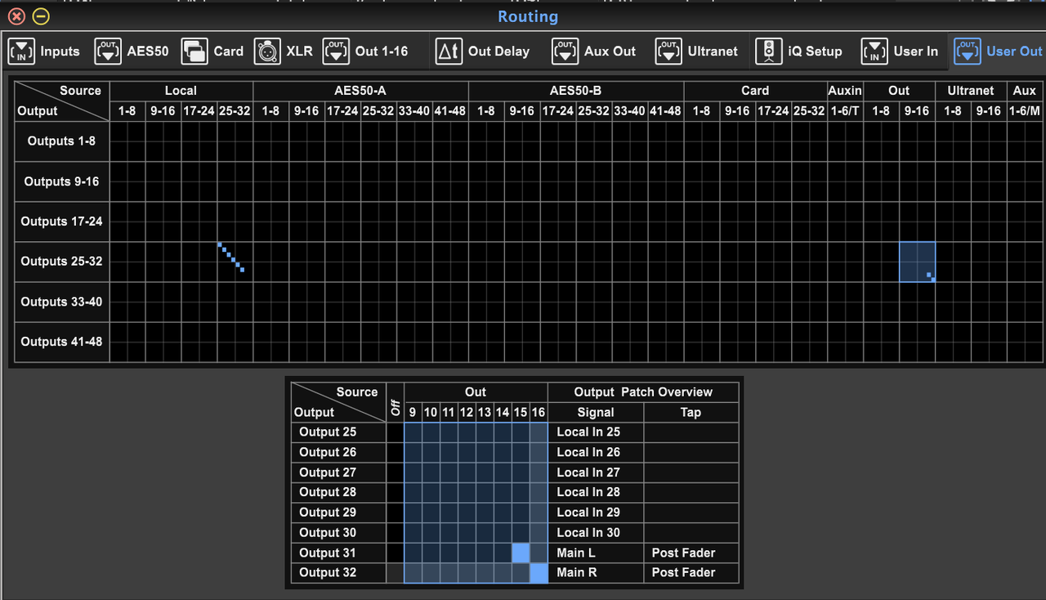Click the Main R signal cell

596,573
